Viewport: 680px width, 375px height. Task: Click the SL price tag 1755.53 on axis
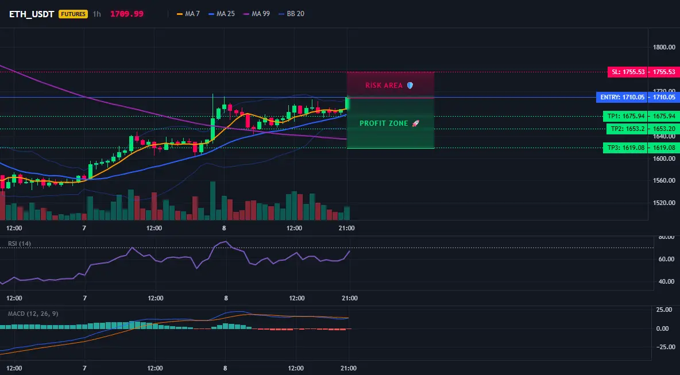click(x=664, y=72)
